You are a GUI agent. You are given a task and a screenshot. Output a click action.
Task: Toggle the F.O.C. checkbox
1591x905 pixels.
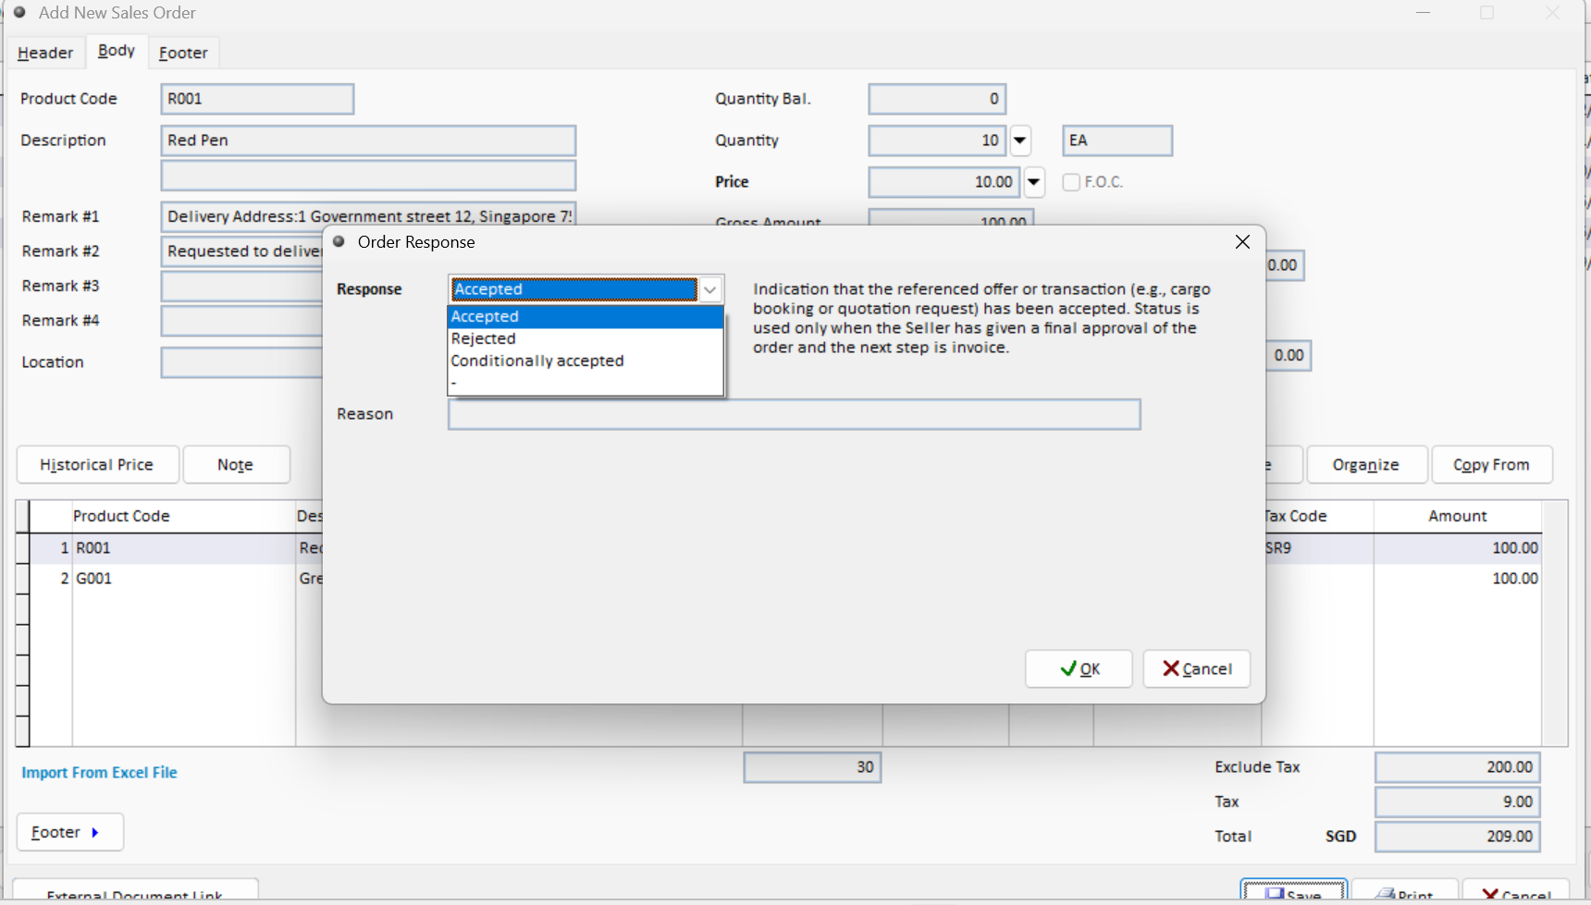point(1071,182)
